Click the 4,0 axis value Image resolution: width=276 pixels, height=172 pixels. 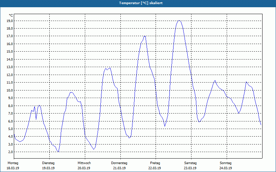coord(10,137)
